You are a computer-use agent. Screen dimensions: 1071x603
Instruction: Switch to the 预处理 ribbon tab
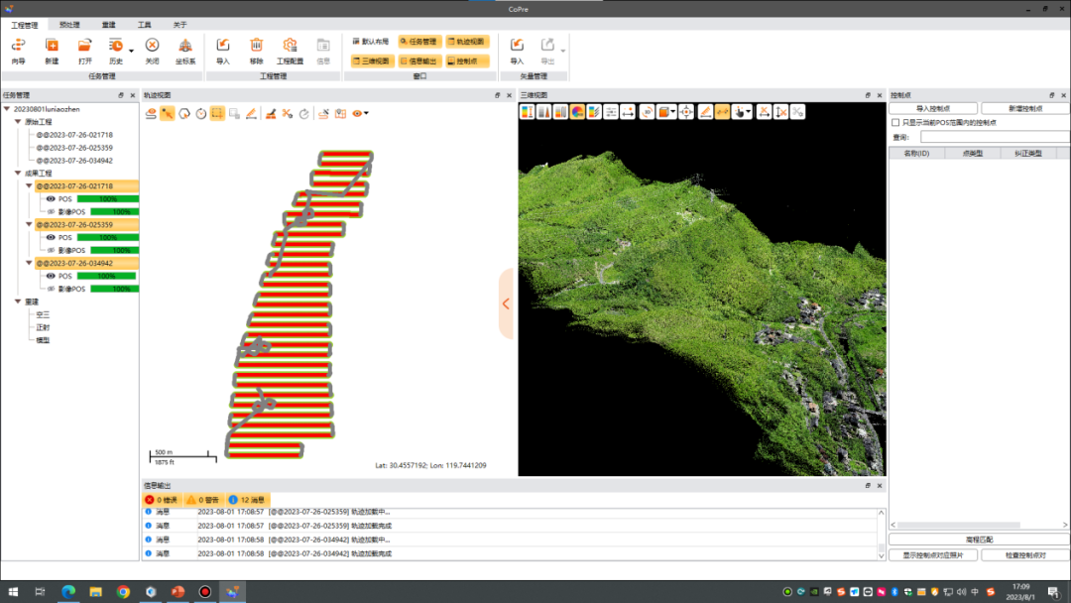(69, 25)
